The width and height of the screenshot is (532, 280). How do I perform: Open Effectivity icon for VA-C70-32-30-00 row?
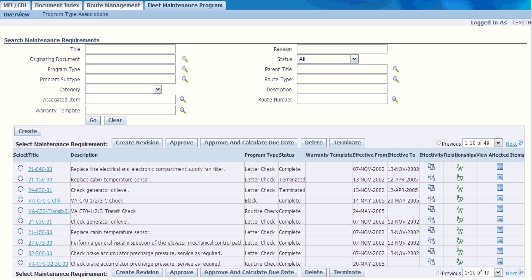coord(431,261)
